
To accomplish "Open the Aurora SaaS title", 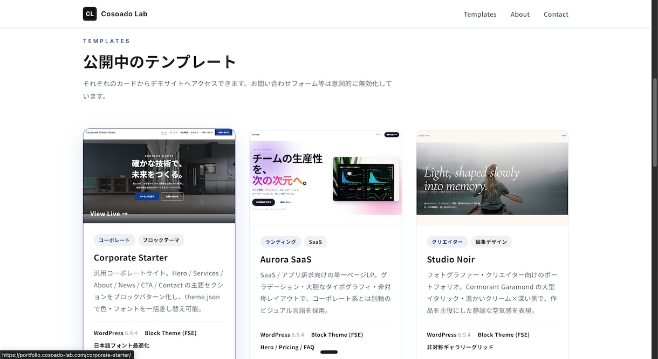I will (286, 260).
